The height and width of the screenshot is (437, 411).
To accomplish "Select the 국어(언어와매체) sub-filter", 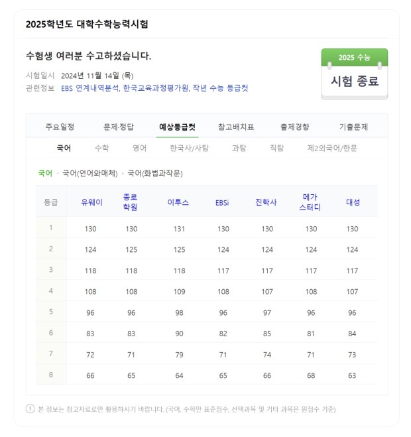I will point(89,173).
